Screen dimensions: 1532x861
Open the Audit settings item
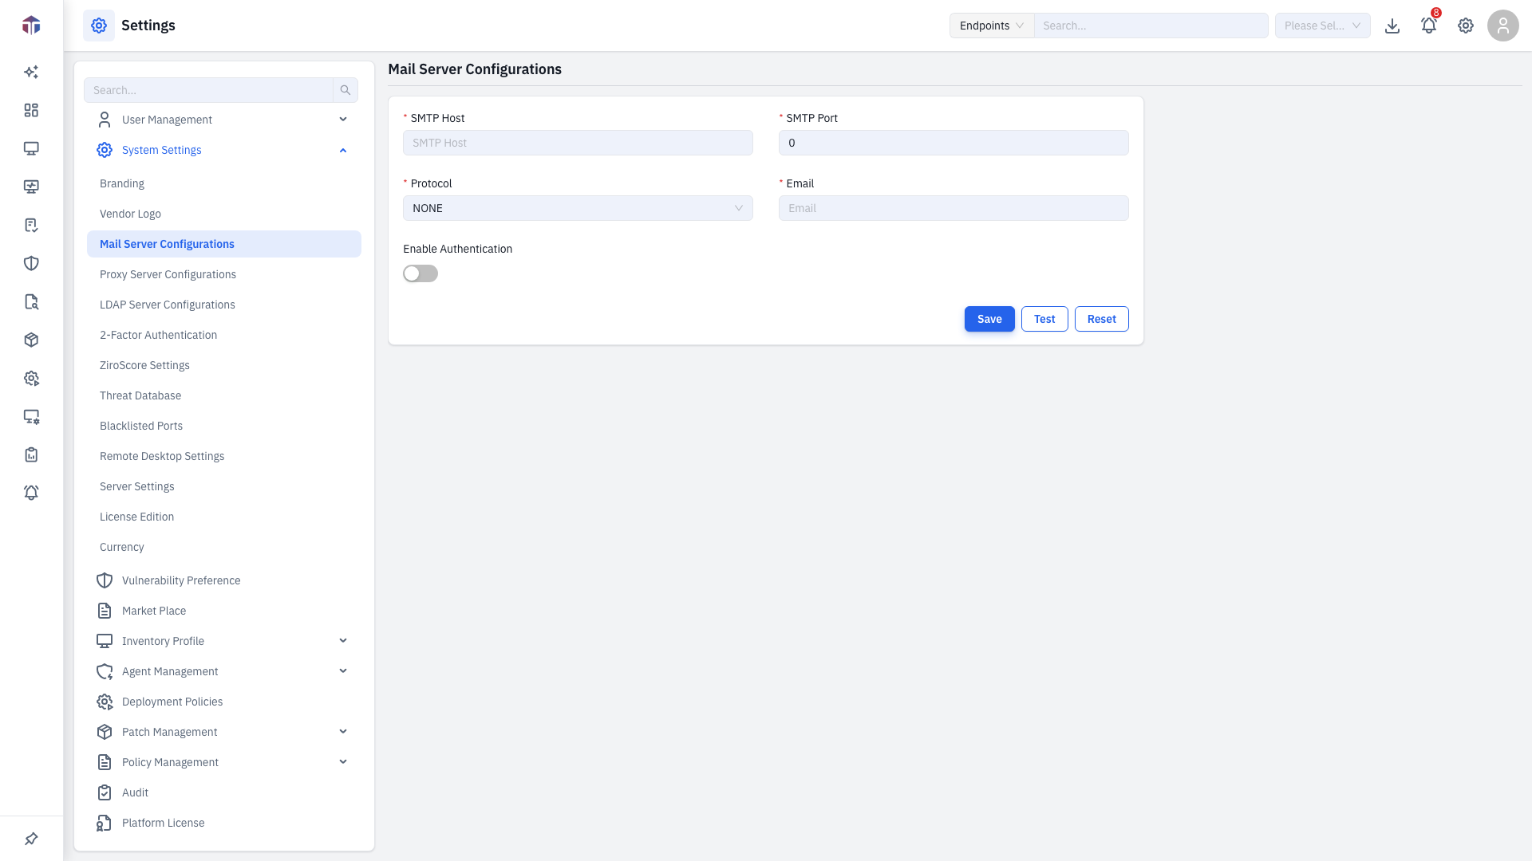[224, 792]
